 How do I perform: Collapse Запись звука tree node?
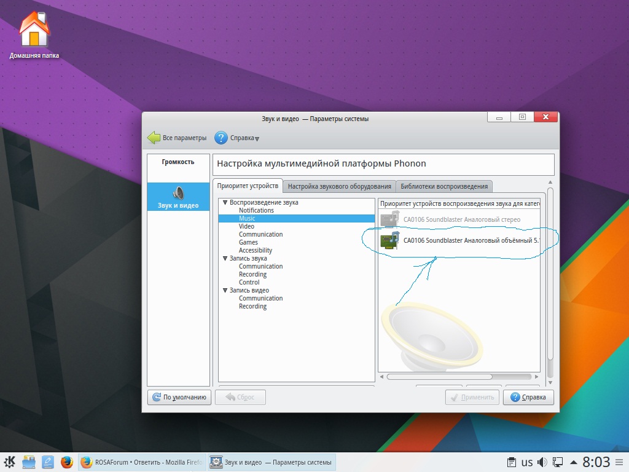[225, 259]
